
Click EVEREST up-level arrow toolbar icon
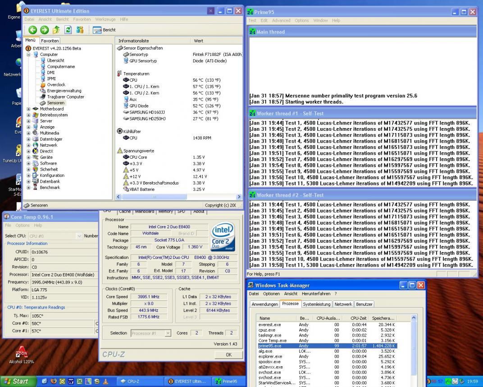point(56,30)
